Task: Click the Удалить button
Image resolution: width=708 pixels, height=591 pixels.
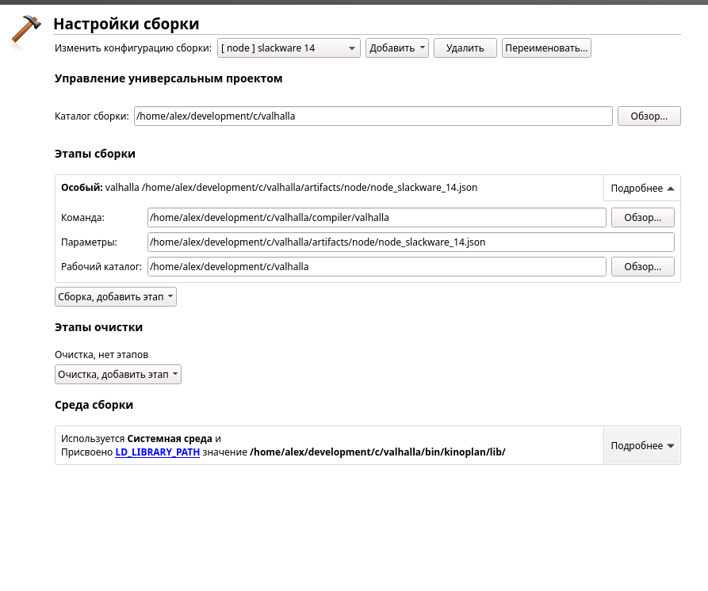Action: tap(465, 48)
